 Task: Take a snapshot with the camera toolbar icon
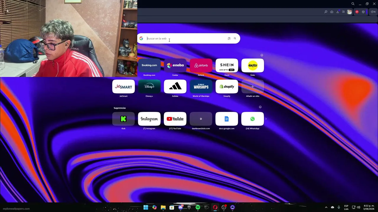[332, 12]
